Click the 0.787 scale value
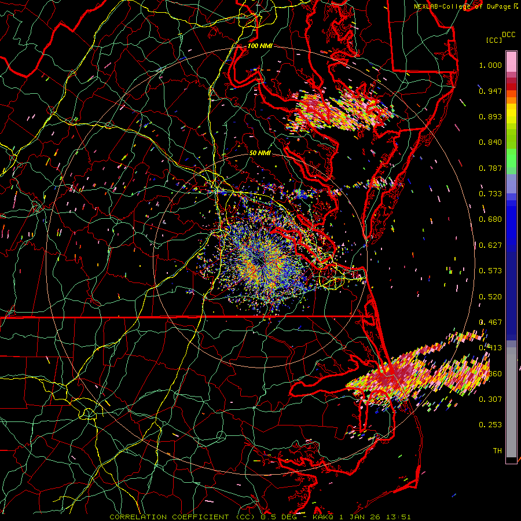 (490, 168)
